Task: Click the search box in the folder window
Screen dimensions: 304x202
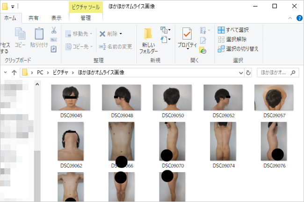Action: [x=278, y=73]
